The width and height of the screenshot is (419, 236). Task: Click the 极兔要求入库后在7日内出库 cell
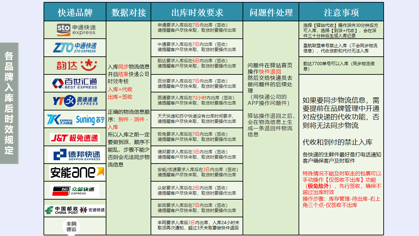[197, 137]
